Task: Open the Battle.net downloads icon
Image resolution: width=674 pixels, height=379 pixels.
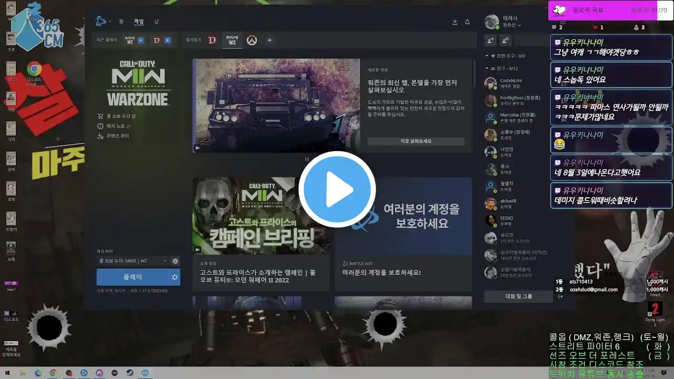Action: point(455,22)
